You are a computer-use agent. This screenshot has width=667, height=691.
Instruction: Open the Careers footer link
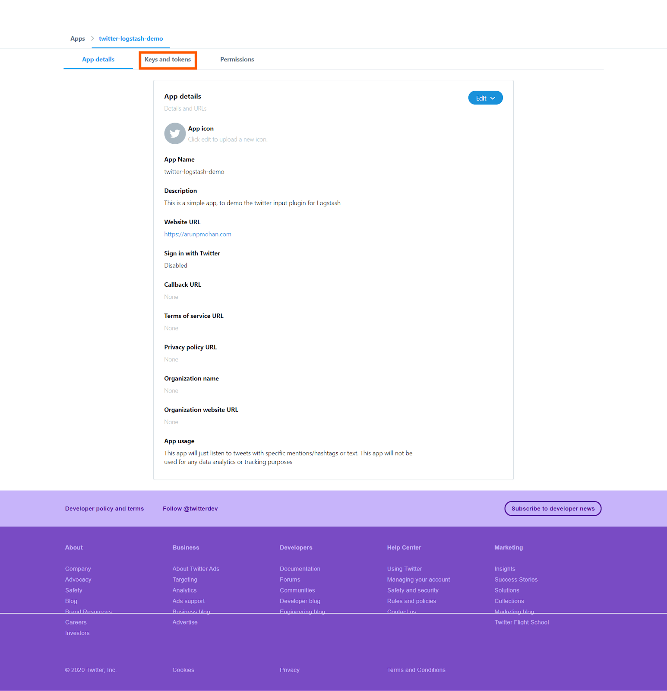(76, 622)
